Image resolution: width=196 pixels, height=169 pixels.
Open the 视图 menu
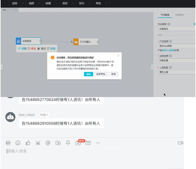pos(48,3)
